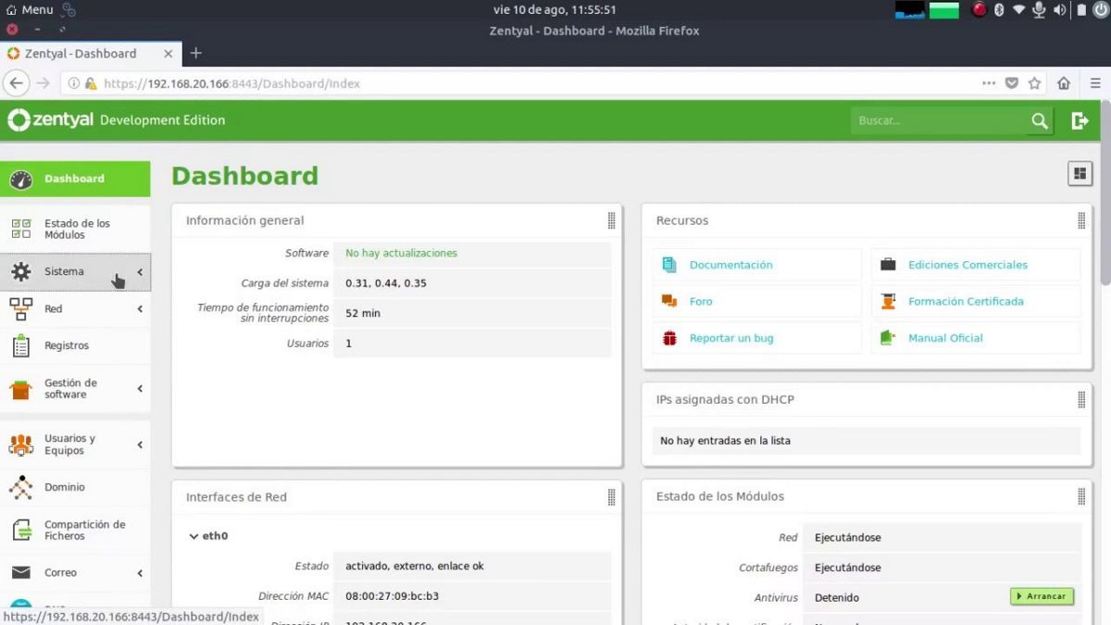Open Dominio via its network icon
This screenshot has width=1111, height=625.
[x=20, y=487]
